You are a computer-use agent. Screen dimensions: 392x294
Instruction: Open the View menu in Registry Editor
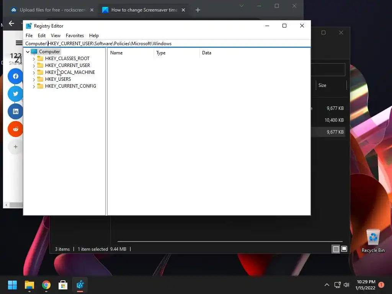tap(56, 36)
